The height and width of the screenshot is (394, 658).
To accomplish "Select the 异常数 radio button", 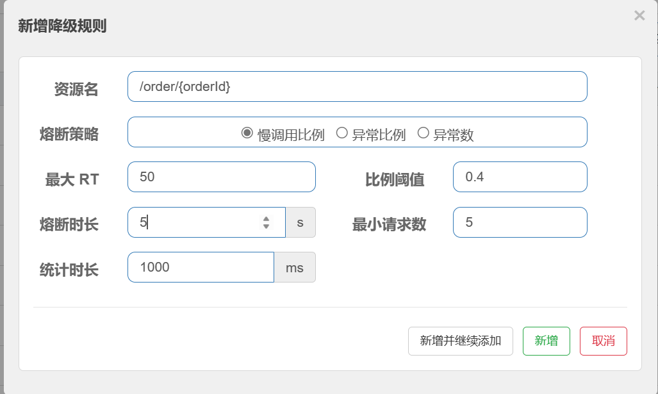I will (423, 133).
